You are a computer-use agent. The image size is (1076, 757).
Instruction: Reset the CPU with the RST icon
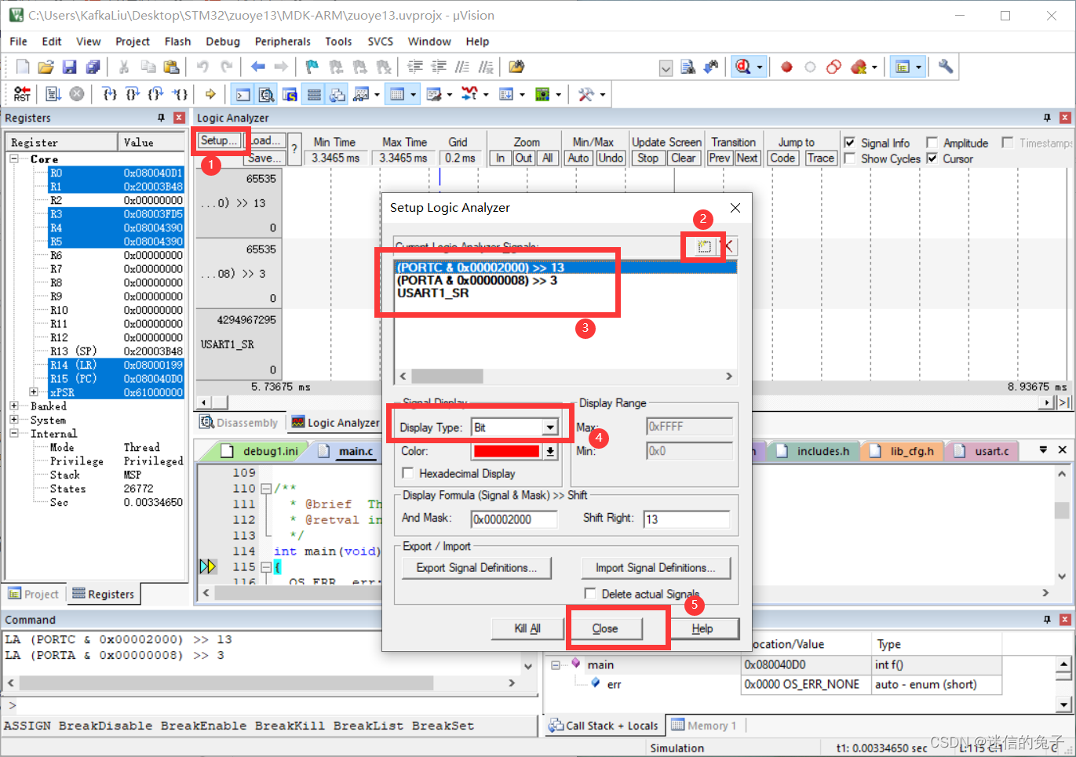click(22, 95)
